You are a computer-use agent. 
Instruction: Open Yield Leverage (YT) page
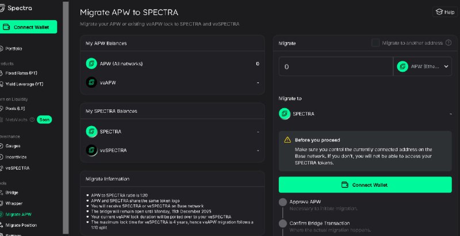[25, 84]
